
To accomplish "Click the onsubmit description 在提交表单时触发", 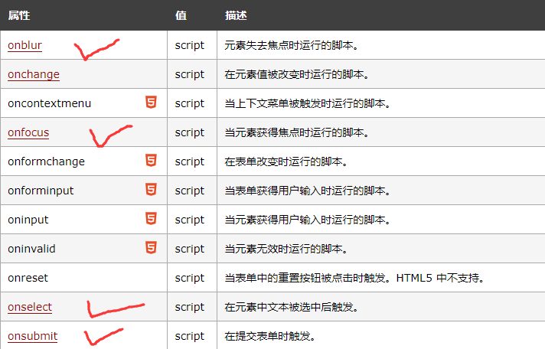I will click(x=269, y=336).
